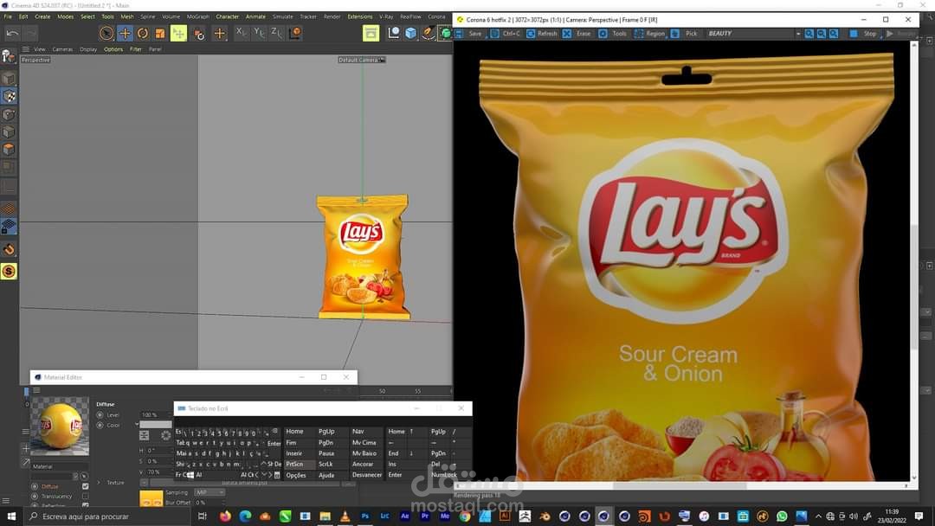Screen dimensions: 935x526
Task: Toggle the X axis lock
Action: (241, 32)
